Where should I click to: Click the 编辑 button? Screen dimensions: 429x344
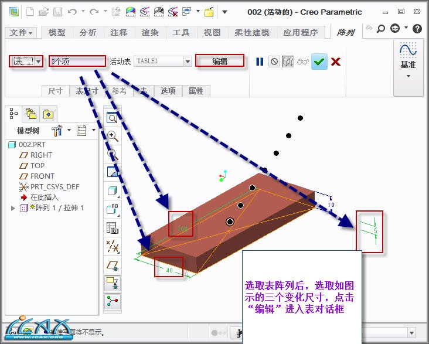220,61
